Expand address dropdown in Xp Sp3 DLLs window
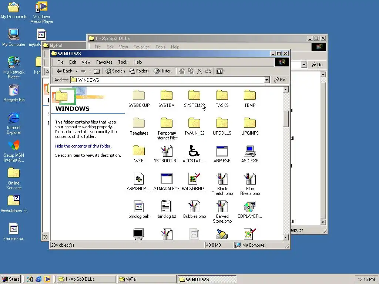Screen dimensions: 379x284 pyautogui.click(x=304, y=65)
